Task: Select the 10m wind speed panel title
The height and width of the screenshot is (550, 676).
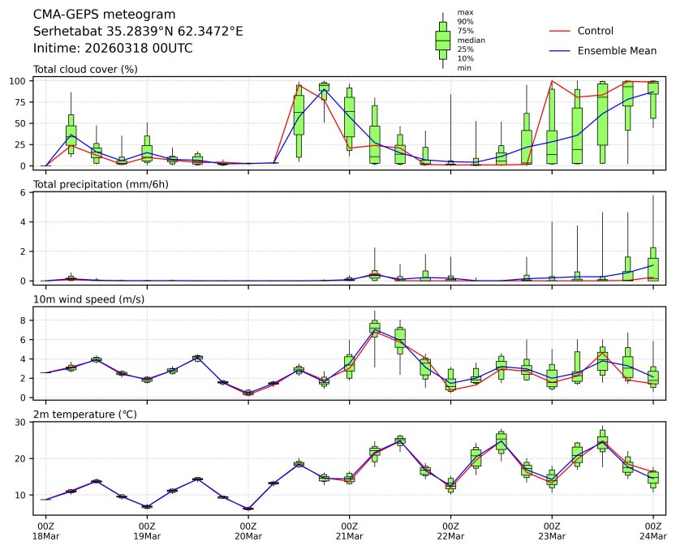Action: (84, 299)
